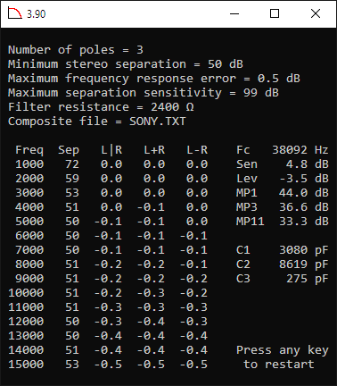Click the Filter resistance 2400 Ω line
Screen dimensions: 337x386
[101, 107]
